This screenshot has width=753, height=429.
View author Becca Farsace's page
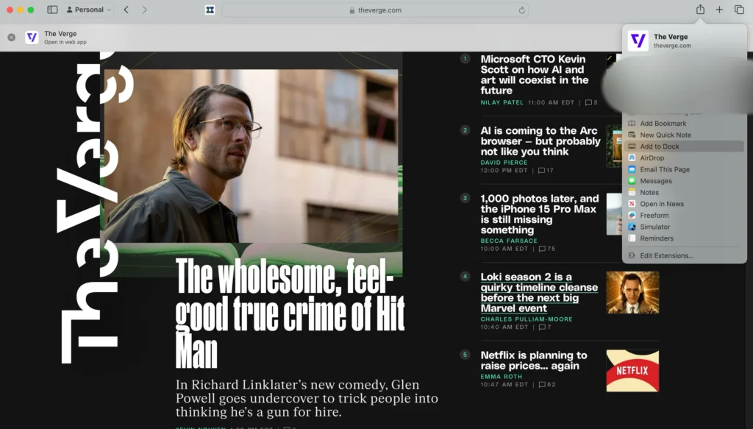509,241
